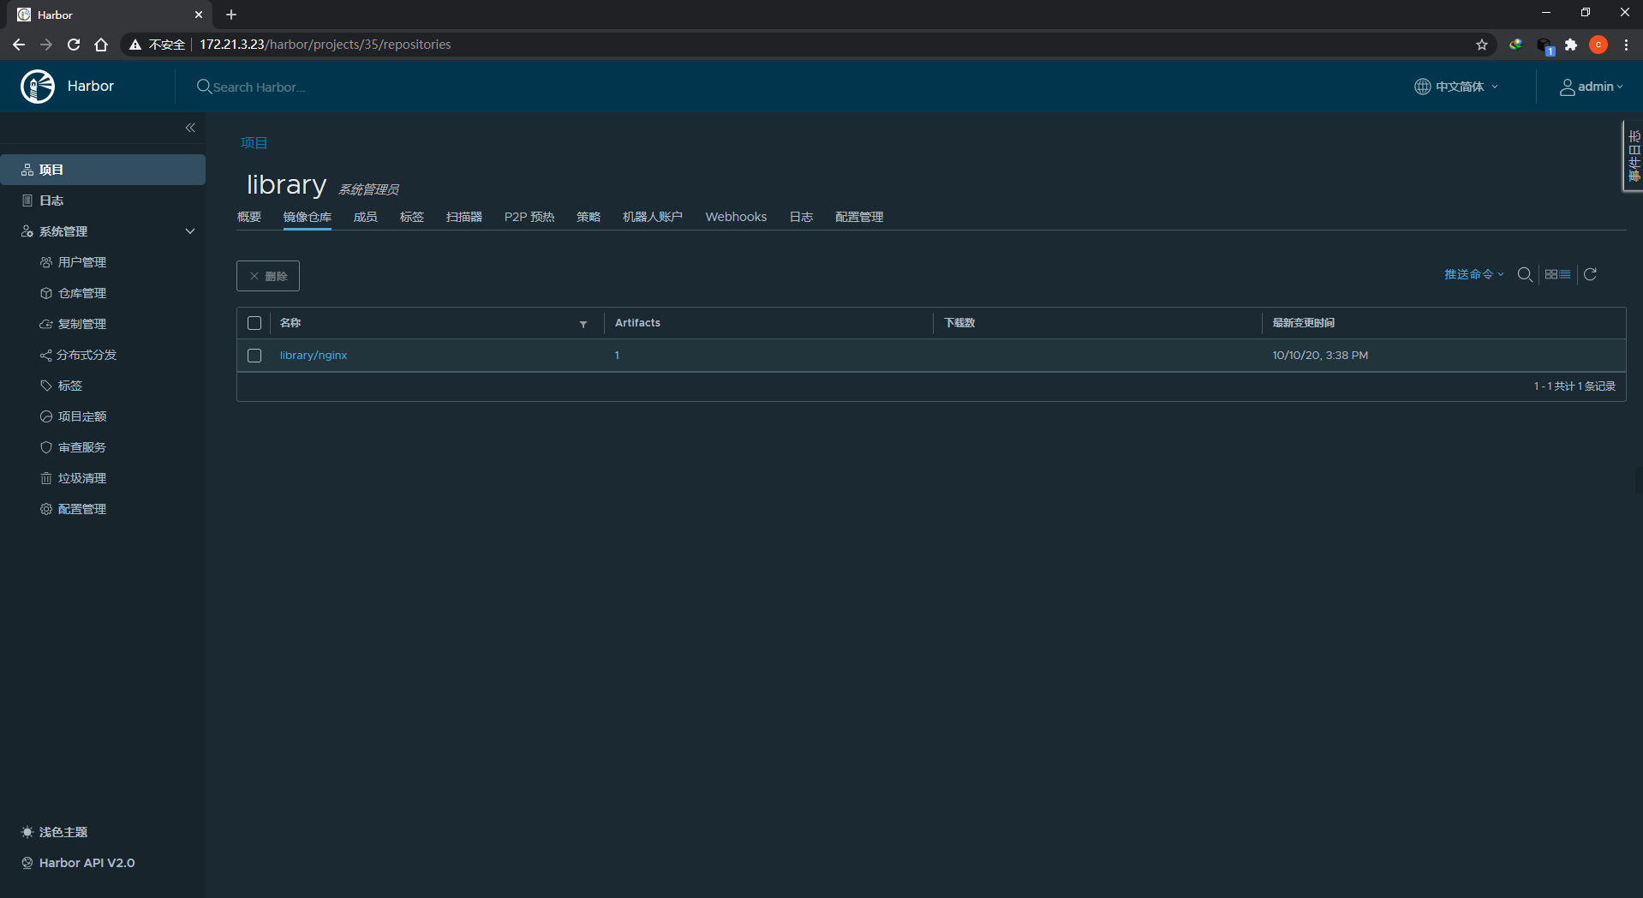
Task: Reload the browser page
Action: coord(74,45)
